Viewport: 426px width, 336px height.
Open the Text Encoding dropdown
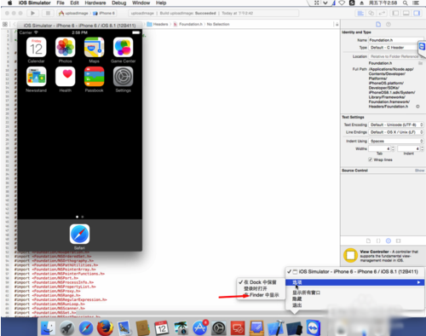(x=396, y=125)
